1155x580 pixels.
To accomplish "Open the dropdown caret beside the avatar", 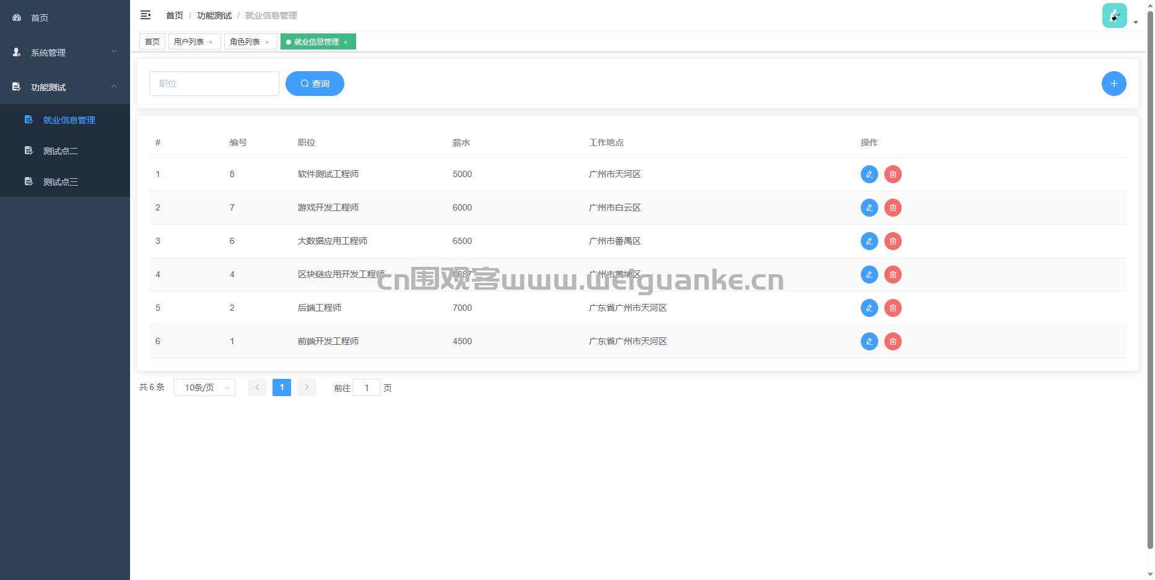I will (x=1136, y=22).
